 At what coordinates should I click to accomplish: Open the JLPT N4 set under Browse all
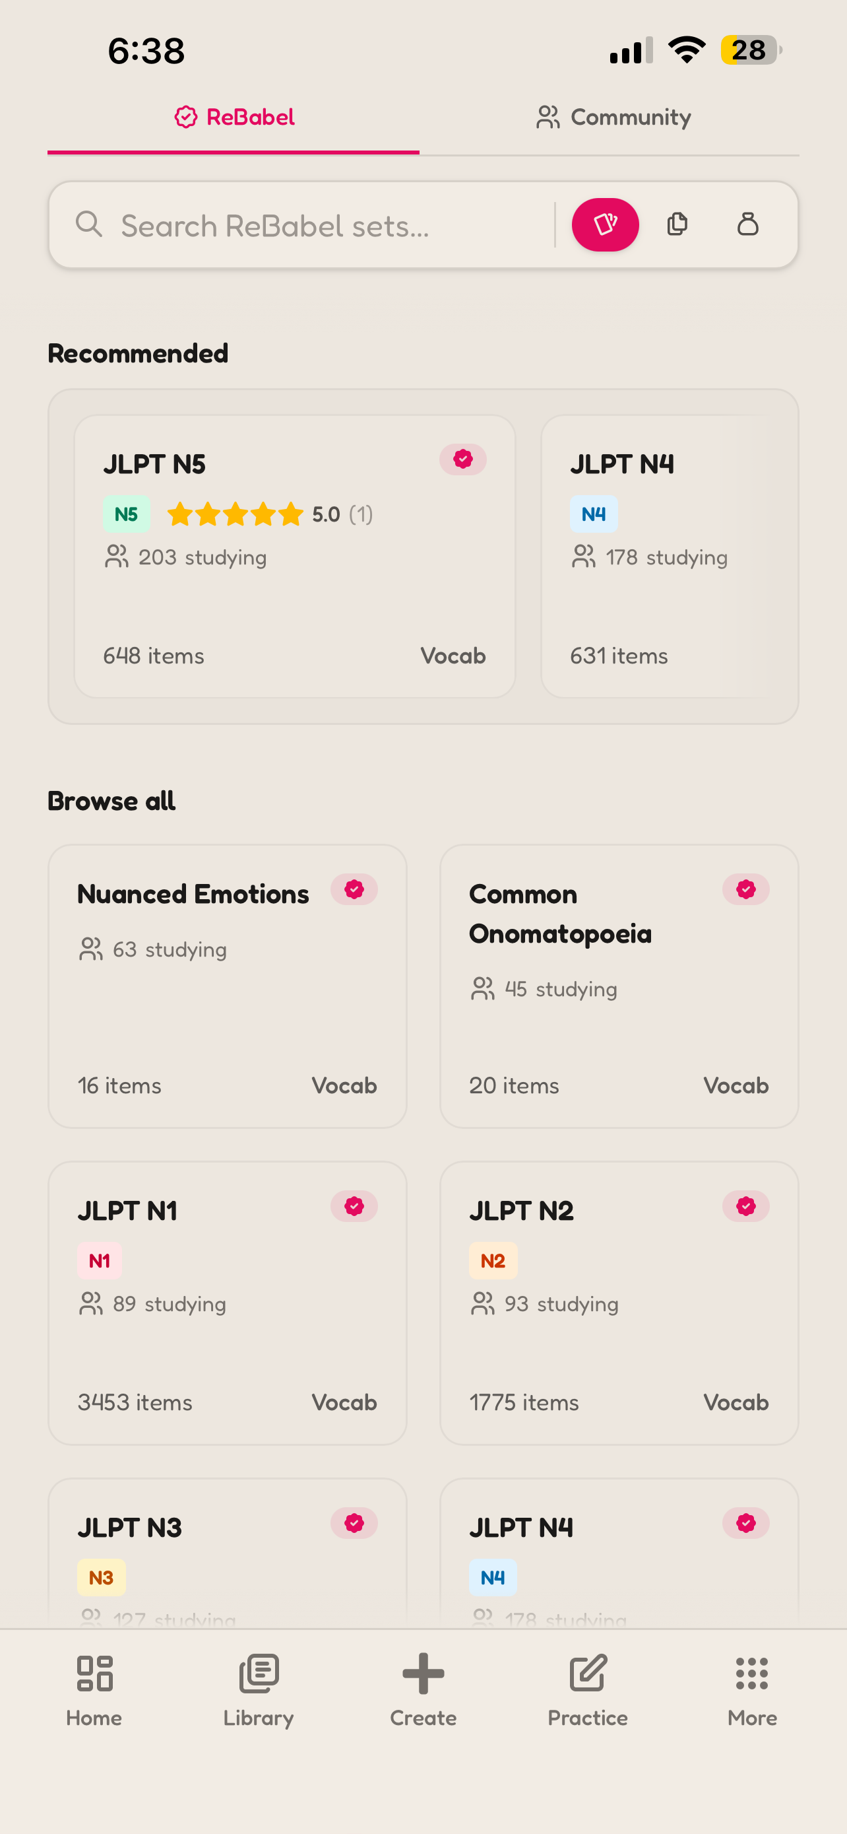(x=619, y=1553)
